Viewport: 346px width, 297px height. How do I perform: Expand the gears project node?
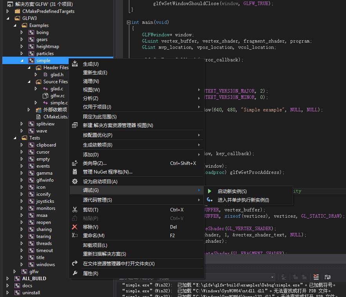tap(22, 39)
